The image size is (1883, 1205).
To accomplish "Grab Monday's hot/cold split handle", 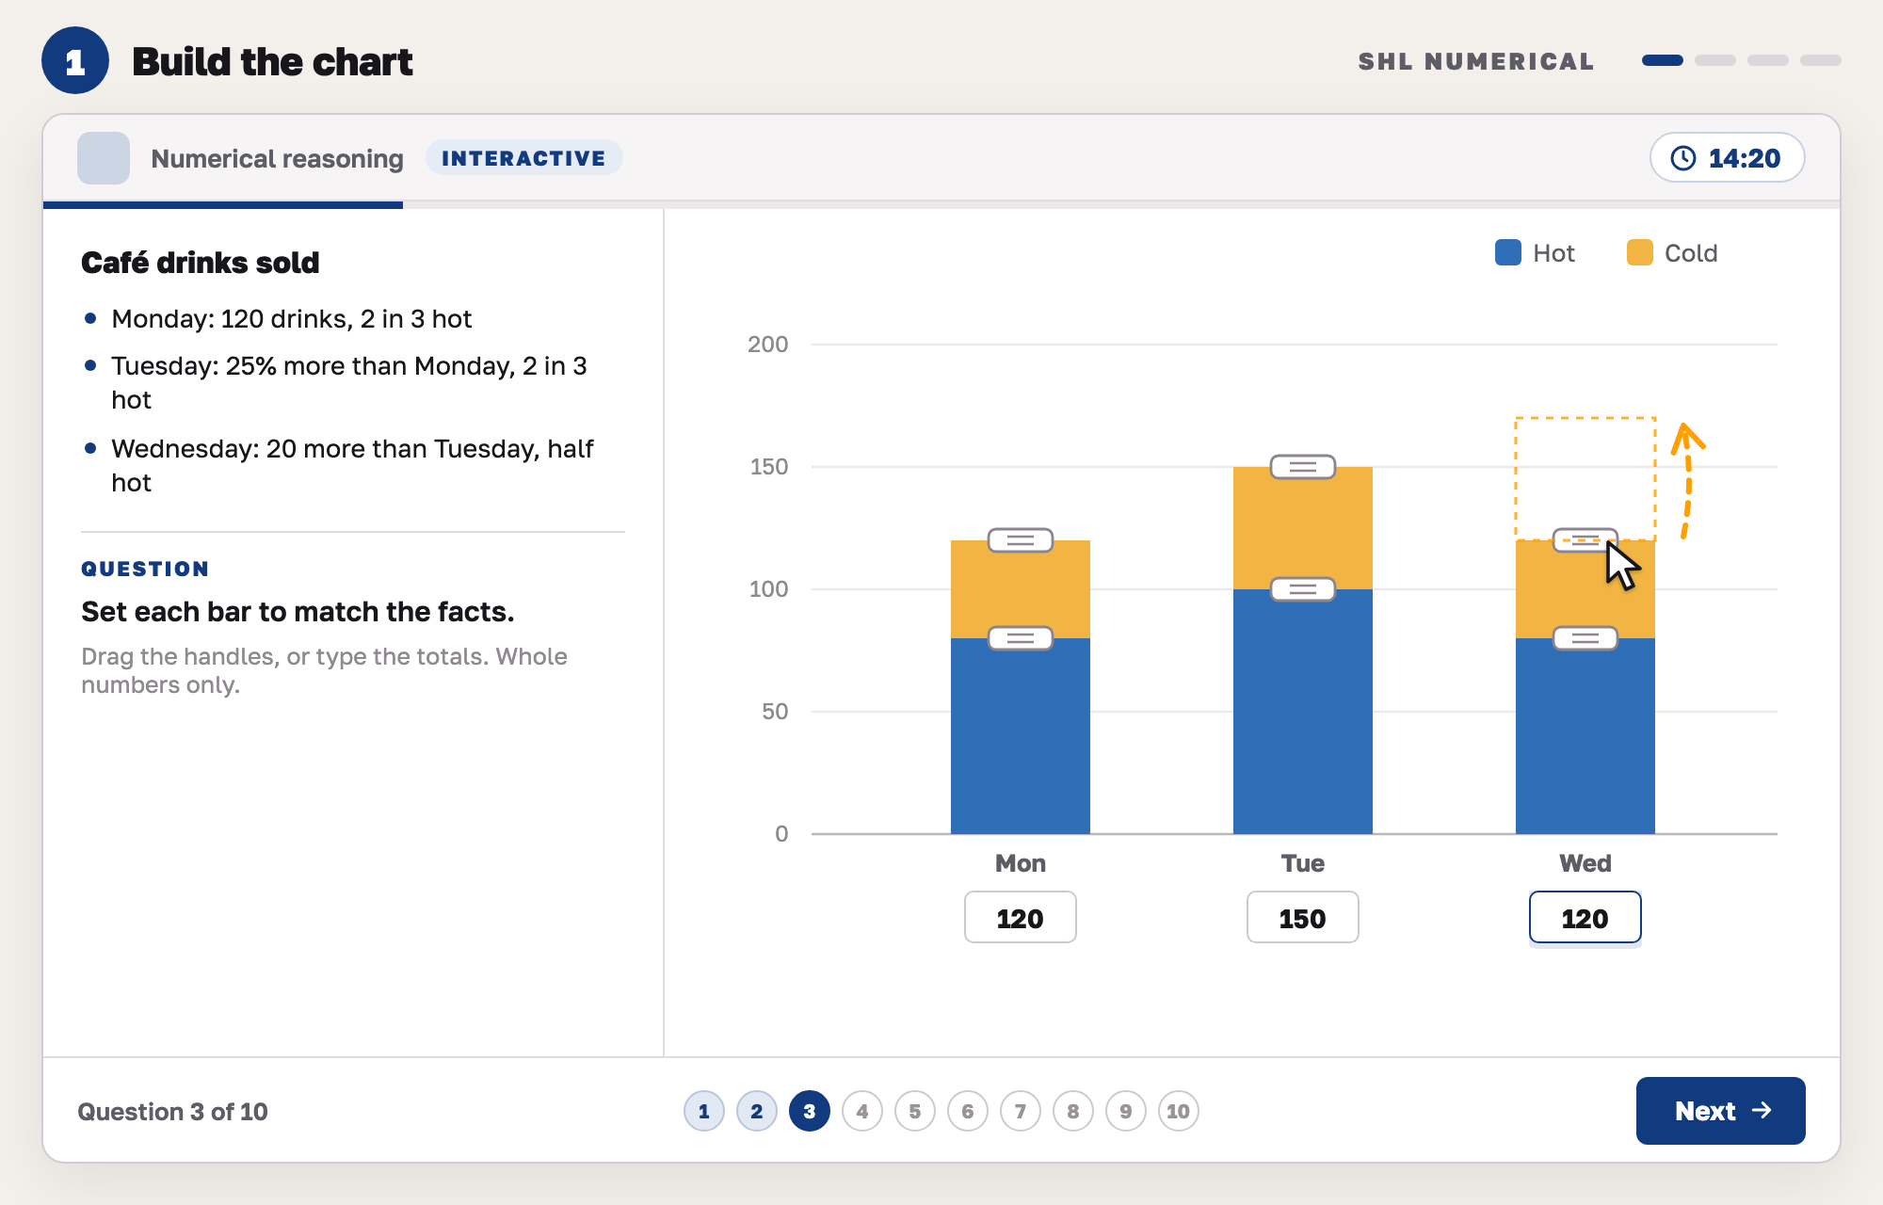I will pyautogui.click(x=1021, y=638).
